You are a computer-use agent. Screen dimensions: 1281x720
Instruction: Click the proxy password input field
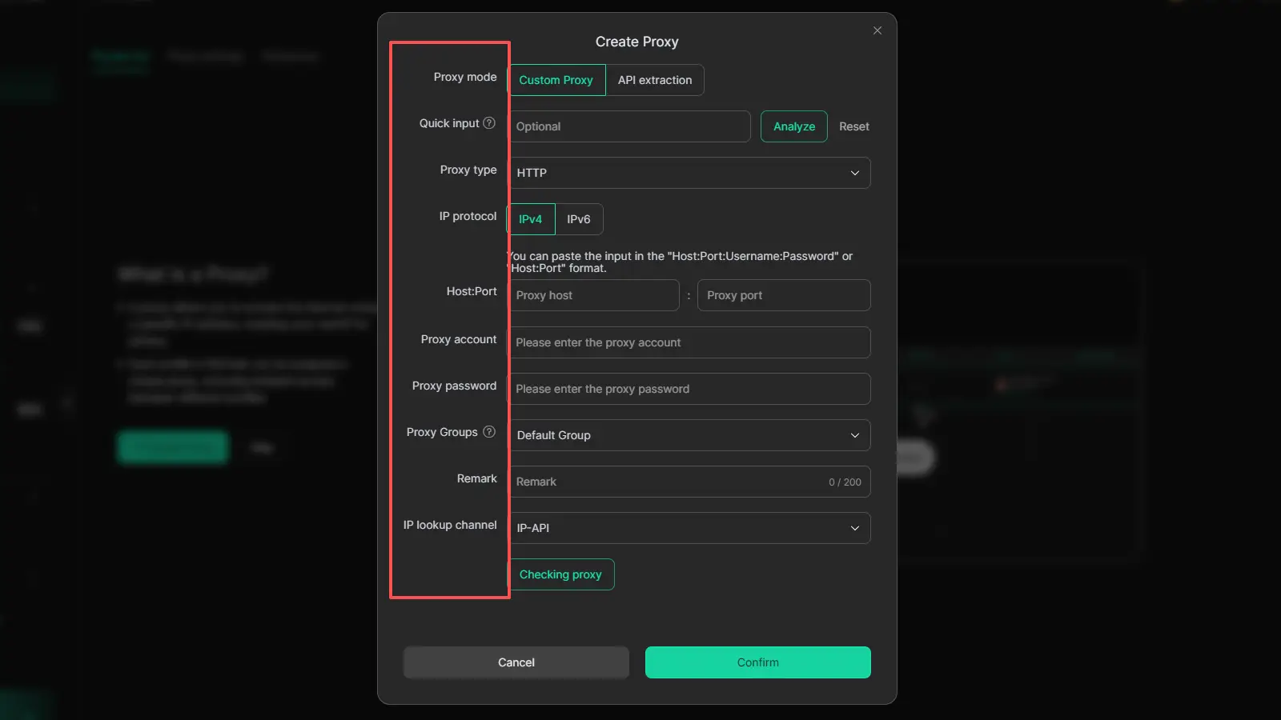689,389
